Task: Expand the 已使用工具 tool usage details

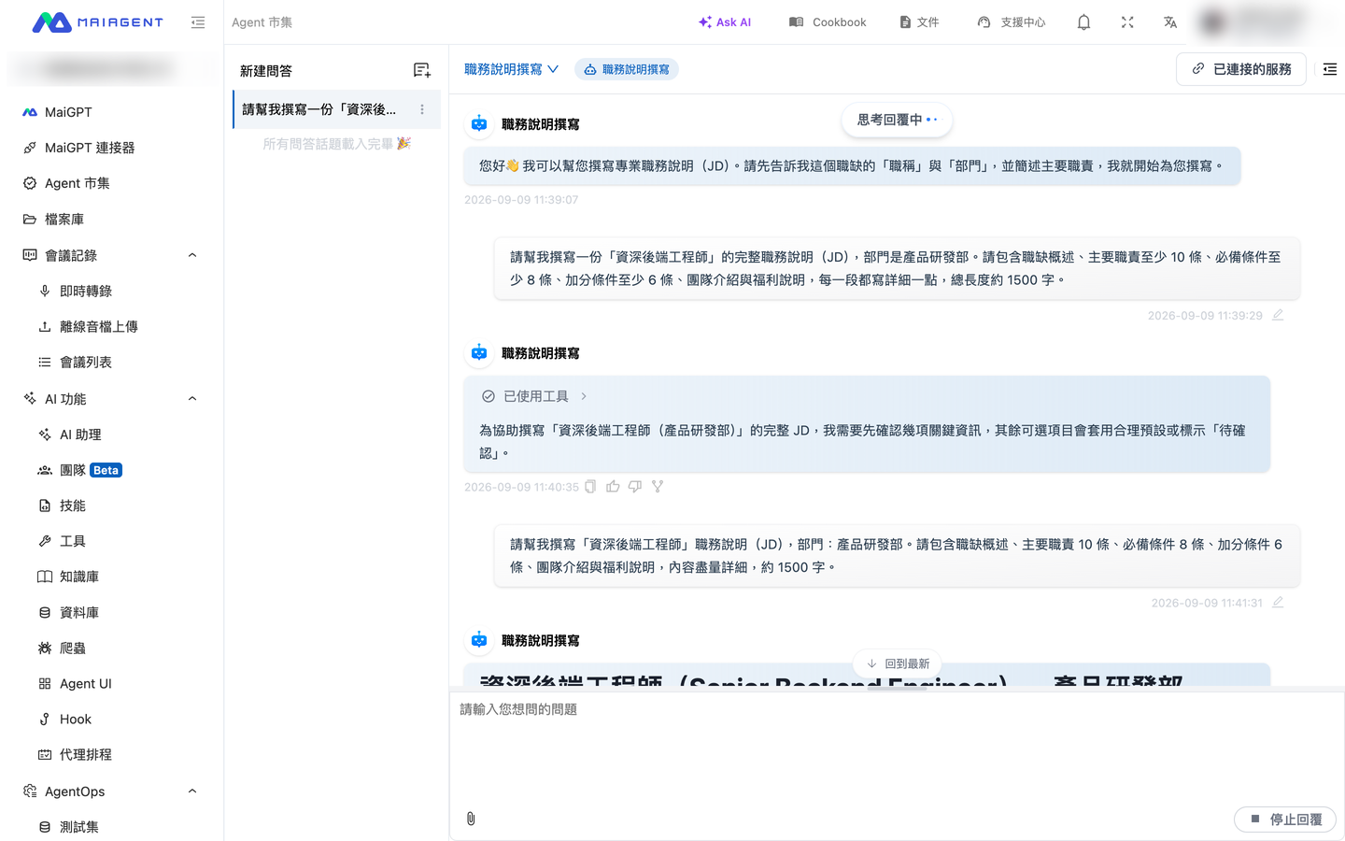Action: [x=534, y=396]
